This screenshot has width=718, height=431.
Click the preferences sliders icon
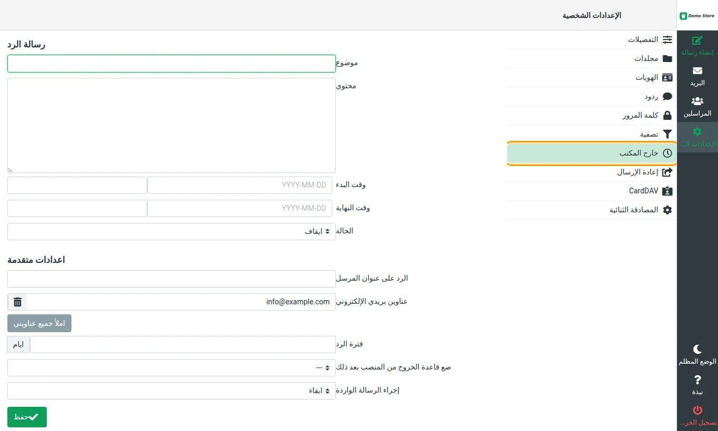[668, 40]
